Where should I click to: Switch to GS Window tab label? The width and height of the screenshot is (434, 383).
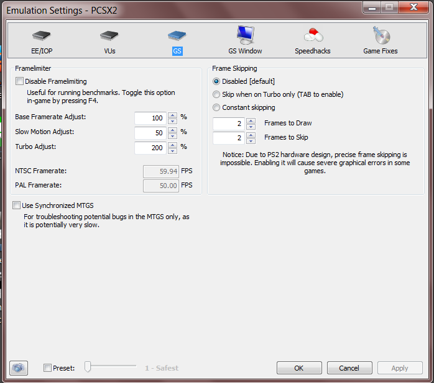click(x=245, y=51)
